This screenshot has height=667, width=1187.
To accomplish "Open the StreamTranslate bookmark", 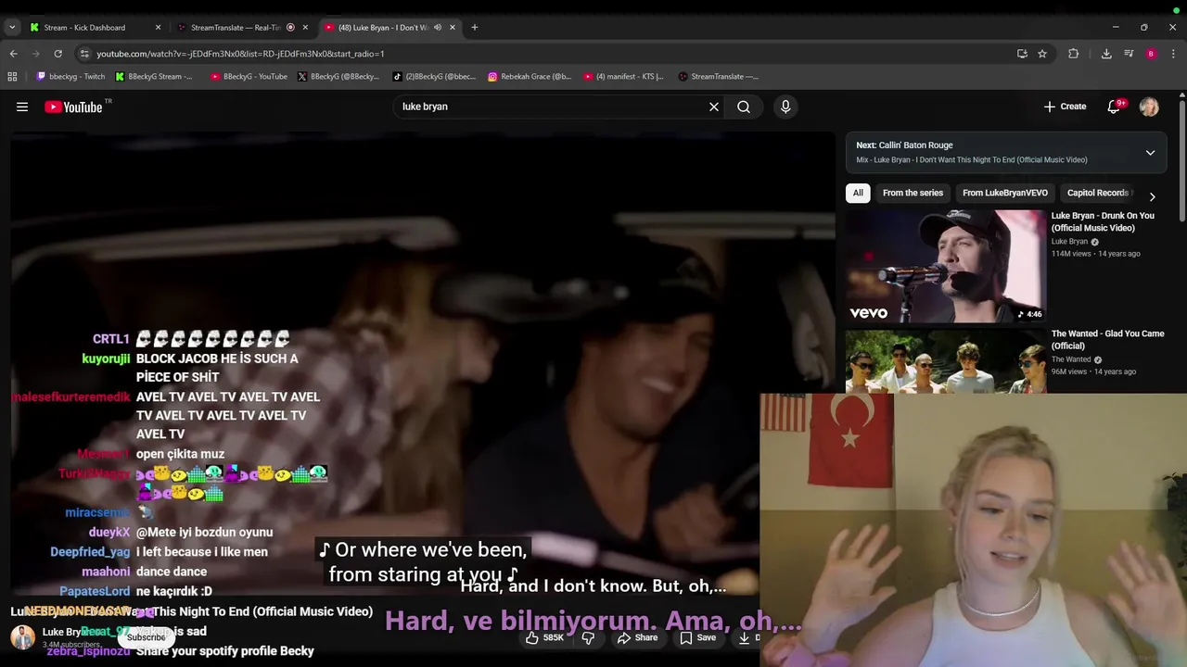I will [719, 77].
